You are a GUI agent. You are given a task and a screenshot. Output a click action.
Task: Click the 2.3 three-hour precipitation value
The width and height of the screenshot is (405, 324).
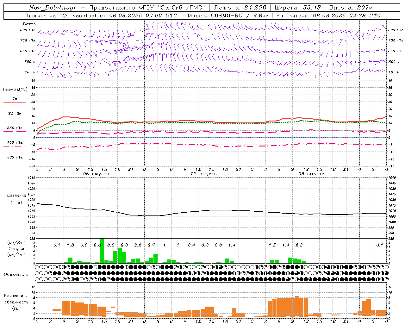(x=299, y=245)
